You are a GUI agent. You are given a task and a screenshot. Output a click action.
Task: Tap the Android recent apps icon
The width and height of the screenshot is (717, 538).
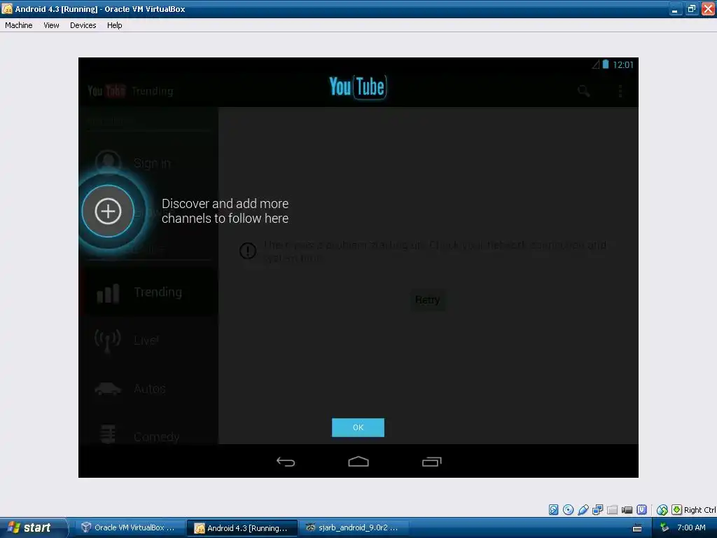click(x=431, y=462)
